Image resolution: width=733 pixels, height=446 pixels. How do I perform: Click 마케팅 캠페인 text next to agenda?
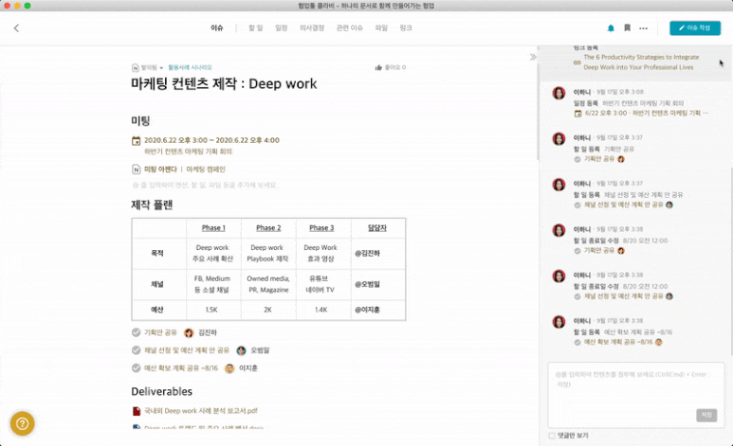pos(206,169)
